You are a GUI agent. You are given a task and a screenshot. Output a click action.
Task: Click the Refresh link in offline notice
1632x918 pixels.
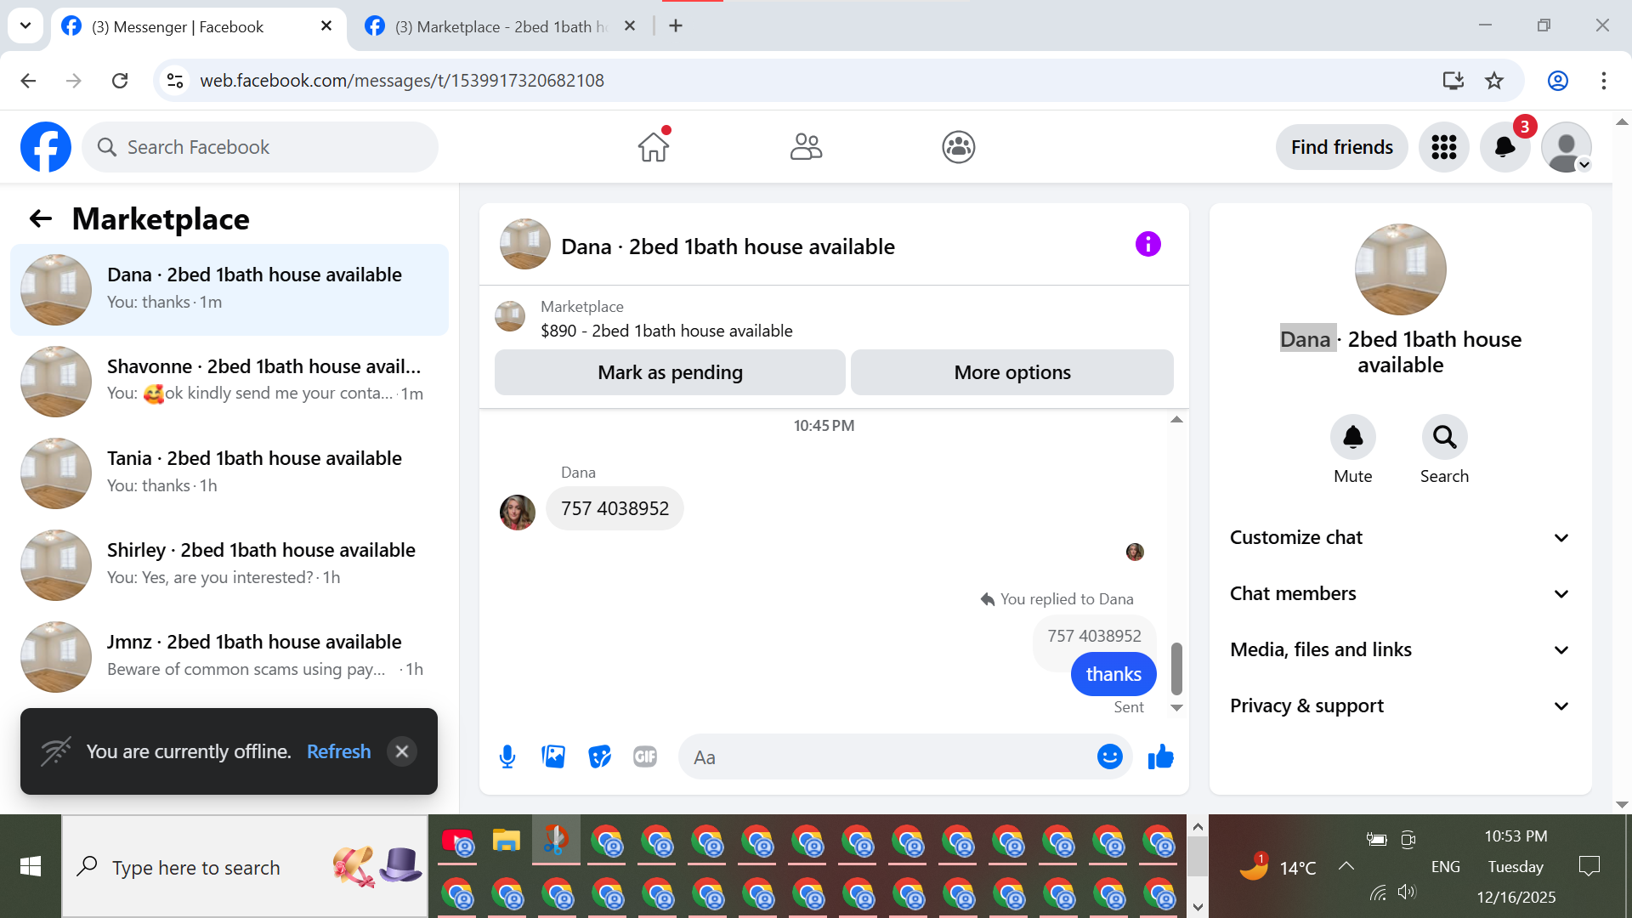[x=338, y=751]
